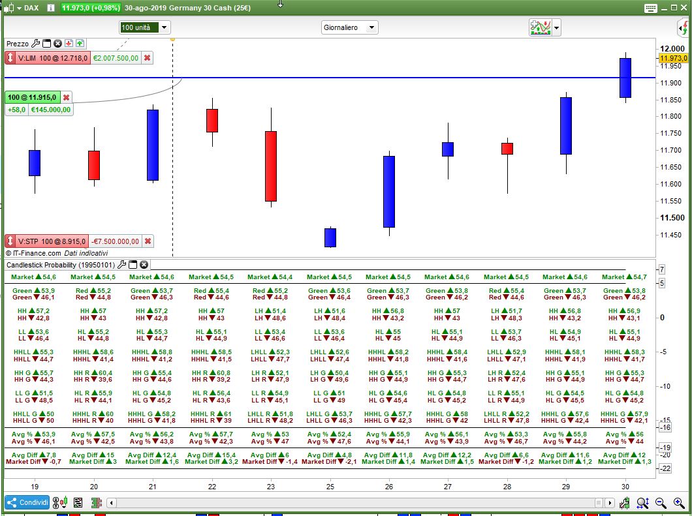Click the HHHL R ▲61 probability value
692x516 pixels.
[x=212, y=414]
